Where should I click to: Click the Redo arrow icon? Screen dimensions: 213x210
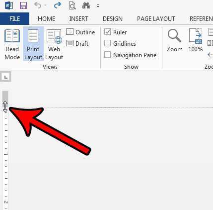pos(58,5)
